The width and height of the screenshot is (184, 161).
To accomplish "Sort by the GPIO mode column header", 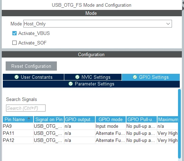I will (111, 119).
